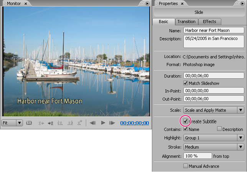Open the Highlight Group 1 dropdown
247x172 pixels.
[214, 138]
